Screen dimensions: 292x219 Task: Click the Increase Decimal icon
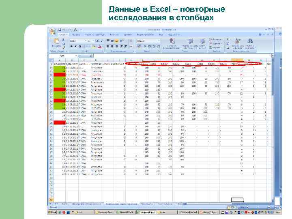pyautogui.click(x=154, y=46)
